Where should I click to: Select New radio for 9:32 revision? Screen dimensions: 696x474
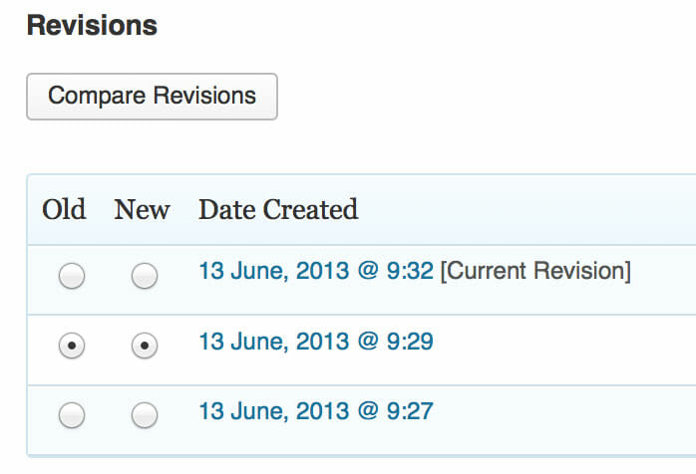point(145,277)
